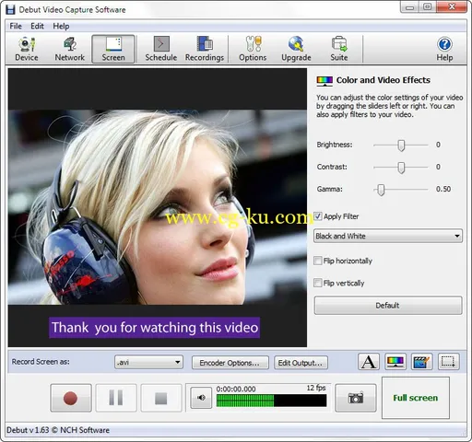Click the Encoder Options button
This screenshot has width=472, height=442.
(x=230, y=363)
